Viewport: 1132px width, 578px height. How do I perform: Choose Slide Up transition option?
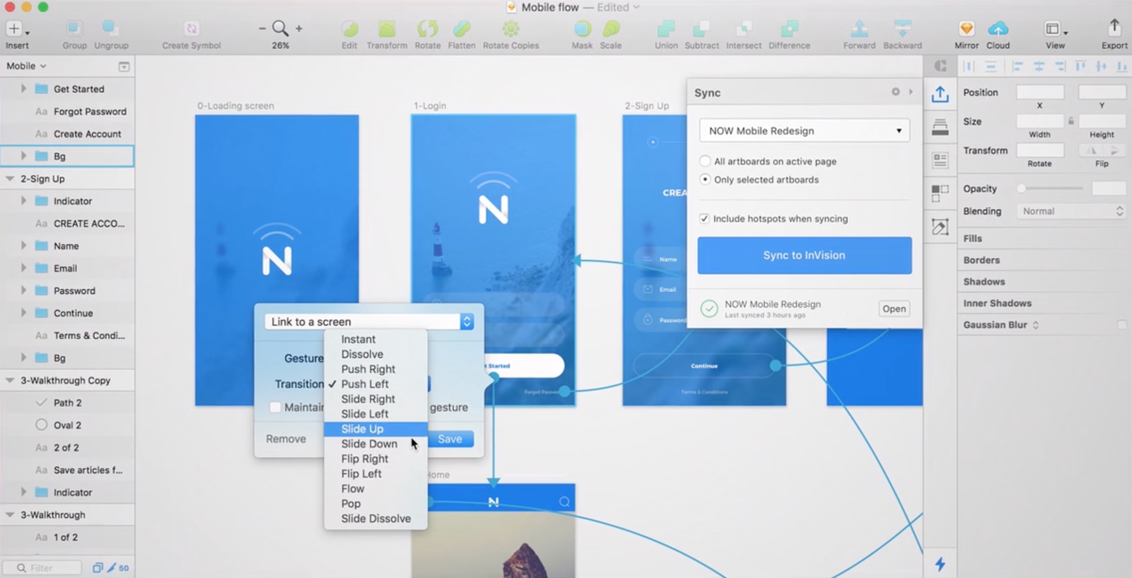363,429
